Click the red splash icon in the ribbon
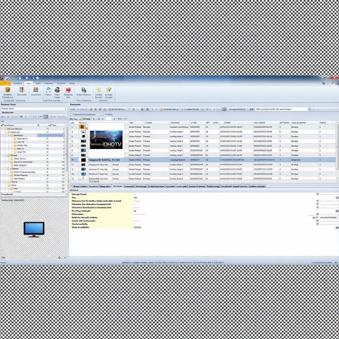The width and height of the screenshot is (339, 339). (x=68, y=90)
